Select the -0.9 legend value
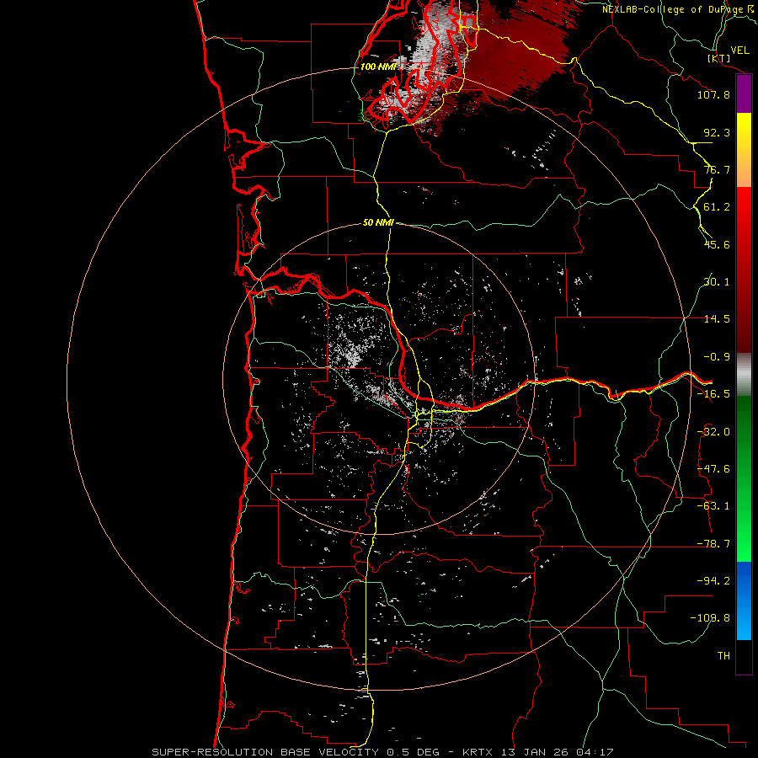This screenshot has width=758, height=758. [717, 357]
